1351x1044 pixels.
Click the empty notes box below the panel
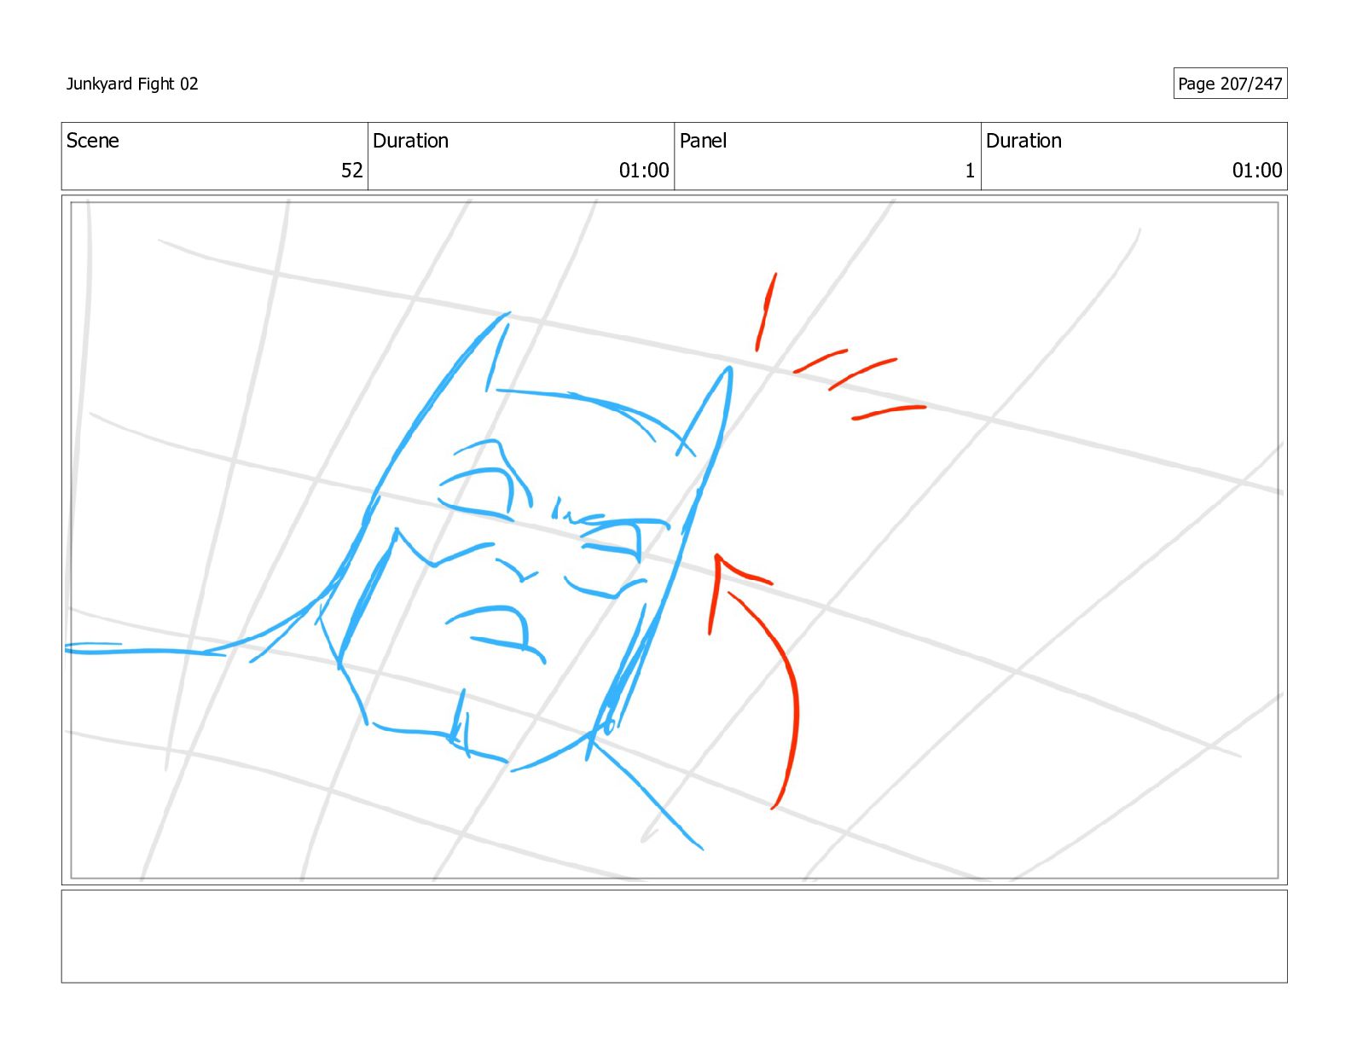click(674, 937)
